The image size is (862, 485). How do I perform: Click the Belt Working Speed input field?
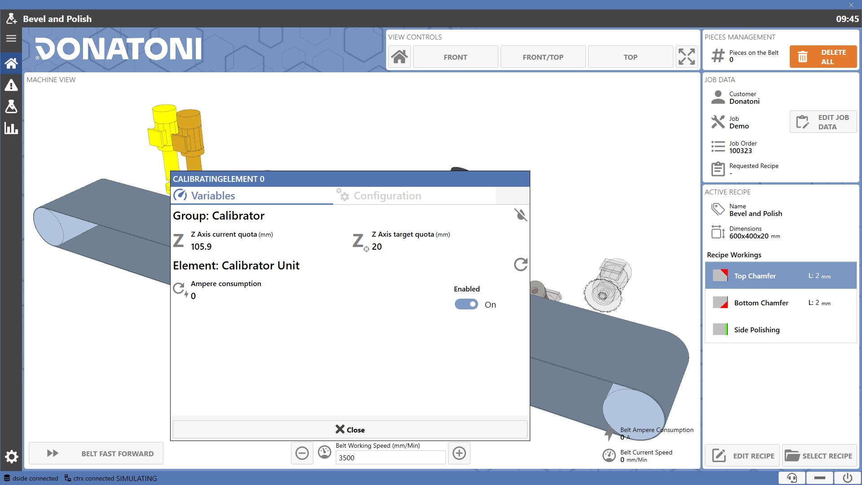click(391, 458)
